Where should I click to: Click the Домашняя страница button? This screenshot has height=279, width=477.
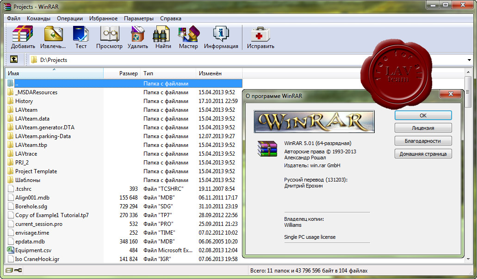[423, 154]
